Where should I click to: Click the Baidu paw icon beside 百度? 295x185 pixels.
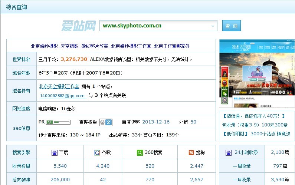click(55, 152)
